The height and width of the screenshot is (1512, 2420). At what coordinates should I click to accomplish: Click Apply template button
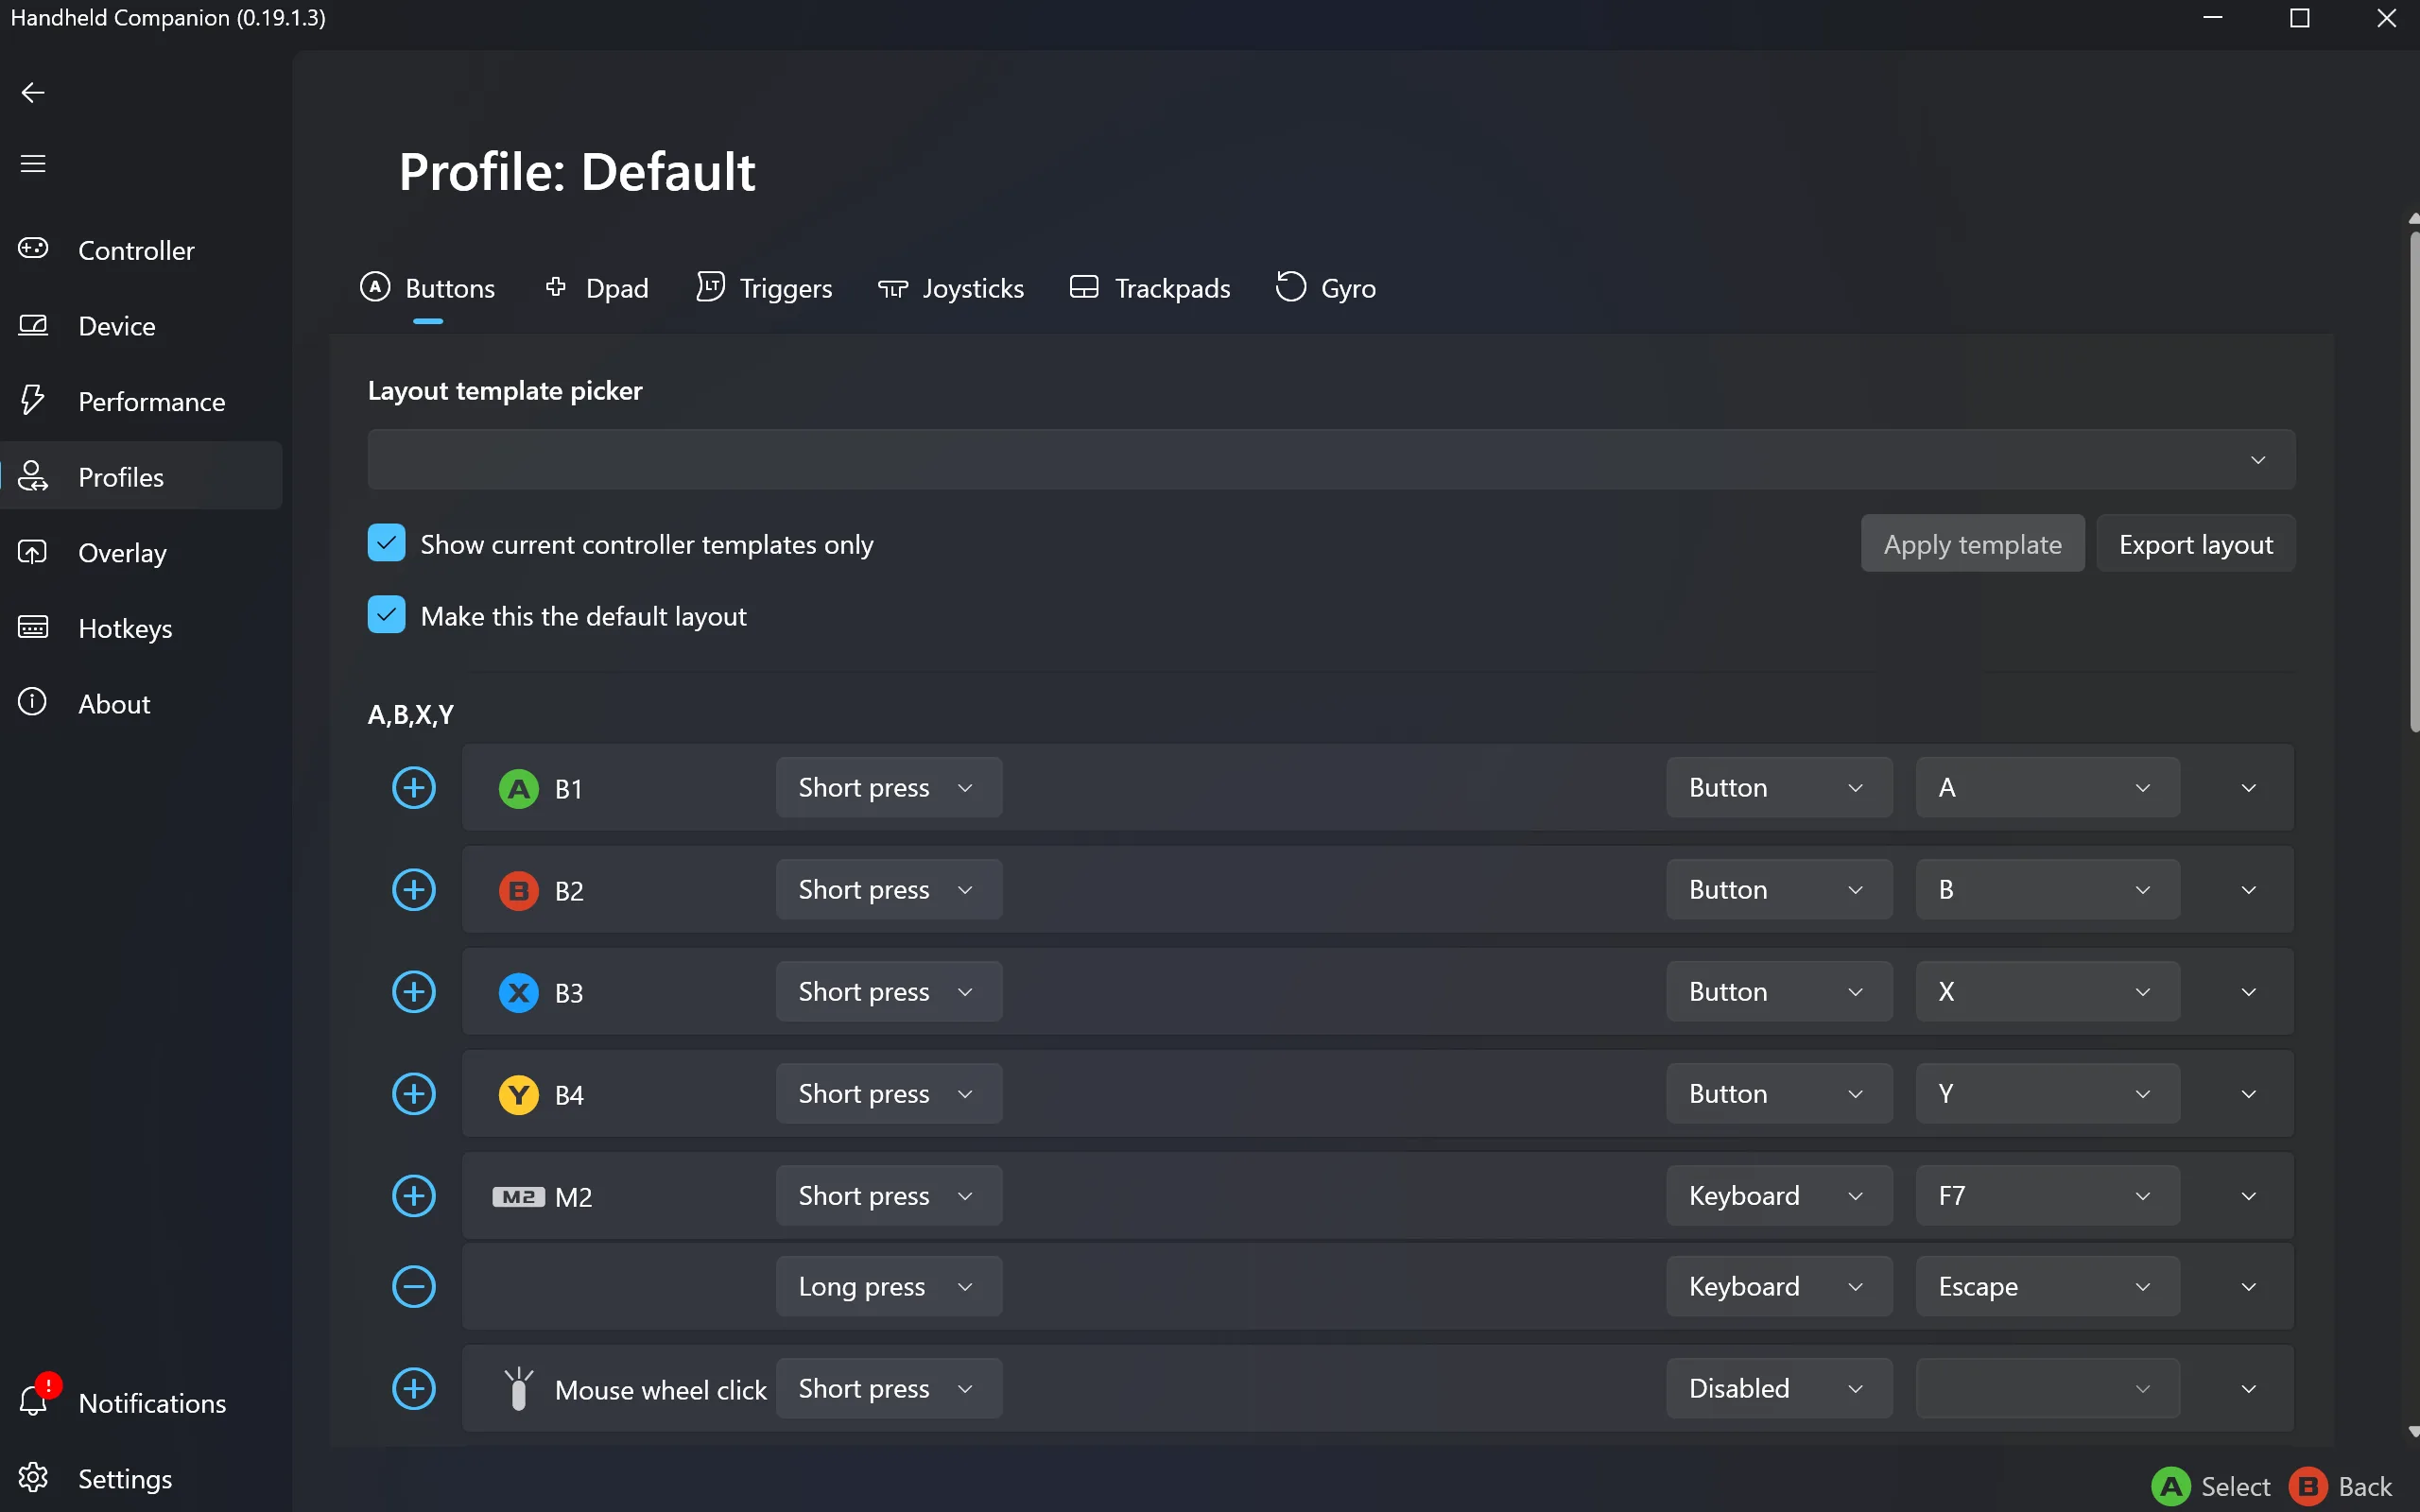click(1972, 544)
